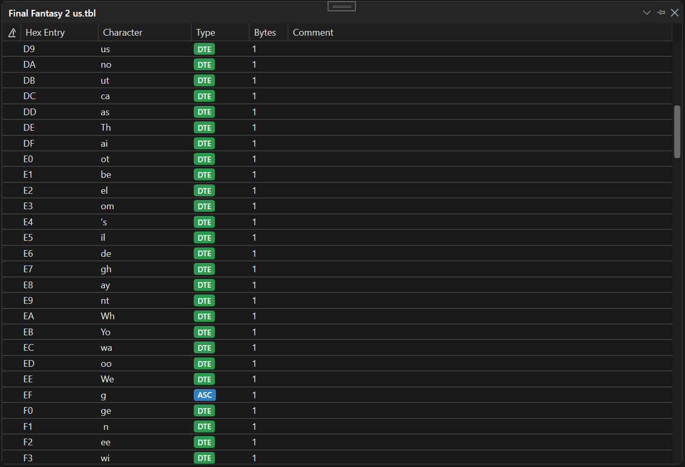This screenshot has width=685, height=467.
Task: Click the DTE badge in row E7
Action: tap(205, 269)
